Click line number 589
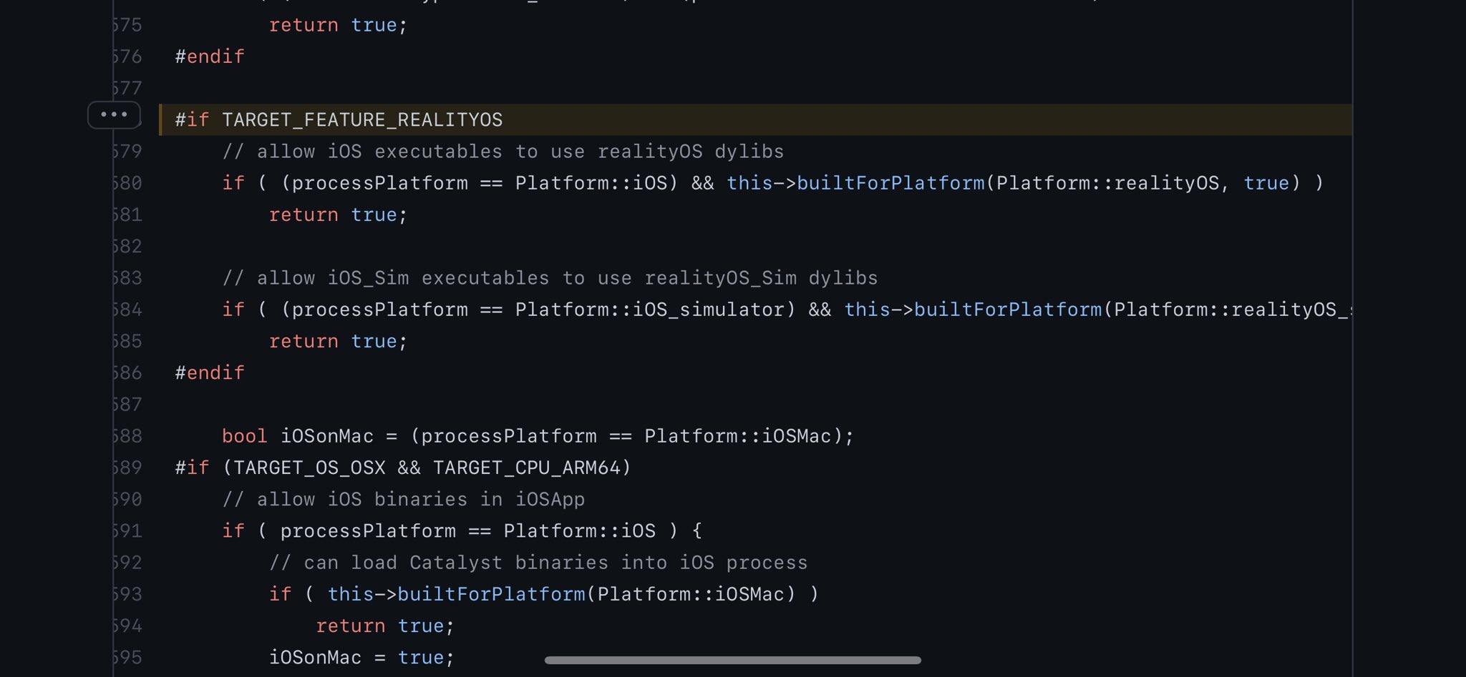The width and height of the screenshot is (1466, 677). coord(127,468)
